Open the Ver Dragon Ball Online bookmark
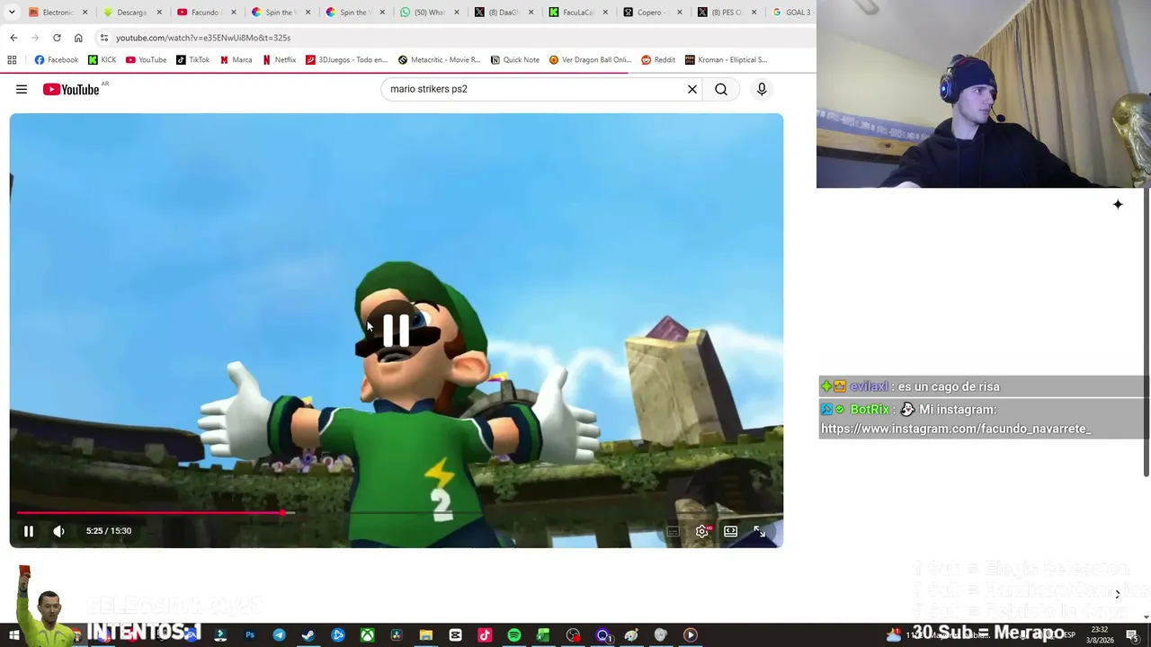This screenshot has width=1151, height=647. (x=590, y=60)
